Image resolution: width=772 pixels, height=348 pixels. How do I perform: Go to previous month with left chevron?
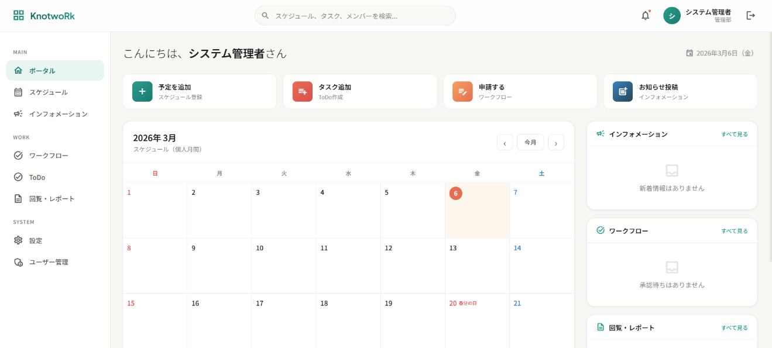(x=505, y=142)
